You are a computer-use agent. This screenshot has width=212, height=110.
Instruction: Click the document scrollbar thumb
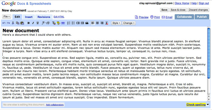pos(209,53)
